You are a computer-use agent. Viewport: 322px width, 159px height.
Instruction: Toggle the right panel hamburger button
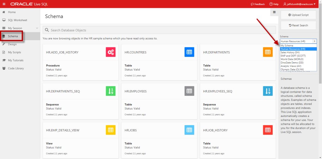tap(274, 12)
